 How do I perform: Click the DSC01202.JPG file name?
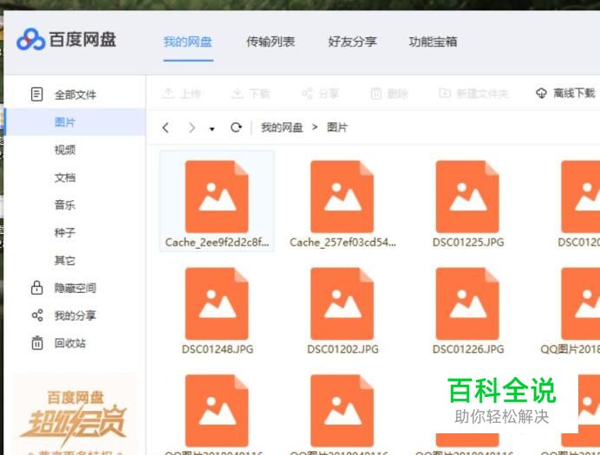[x=342, y=349]
